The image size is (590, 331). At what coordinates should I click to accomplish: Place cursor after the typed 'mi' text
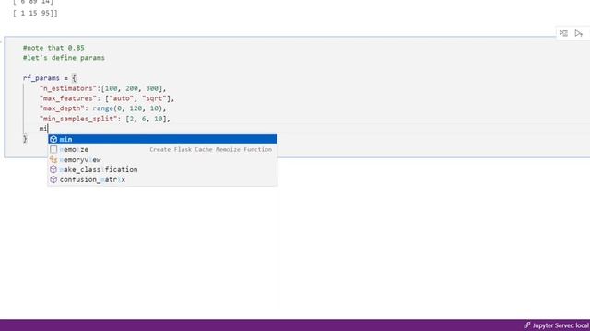pos(48,129)
